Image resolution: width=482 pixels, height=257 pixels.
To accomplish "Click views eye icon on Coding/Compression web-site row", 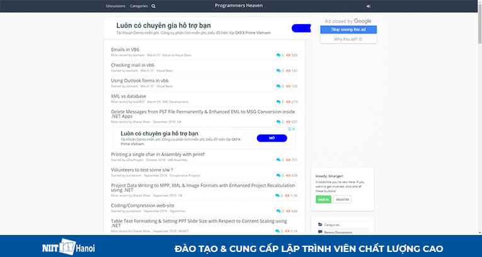I will [x=289, y=211].
